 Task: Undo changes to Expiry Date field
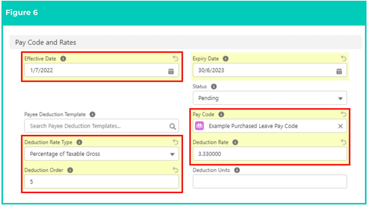(x=343, y=58)
